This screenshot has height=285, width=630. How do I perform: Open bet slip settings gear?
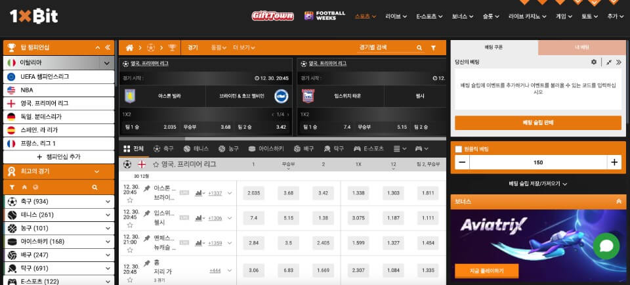tap(594, 62)
